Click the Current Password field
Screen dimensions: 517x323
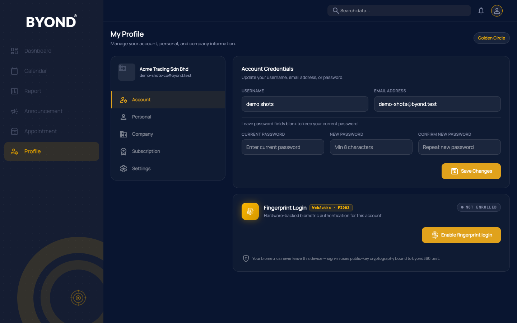tap(283, 147)
